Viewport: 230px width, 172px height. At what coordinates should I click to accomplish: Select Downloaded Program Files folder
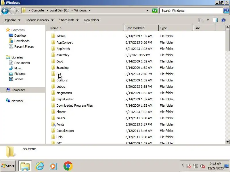[74, 105]
